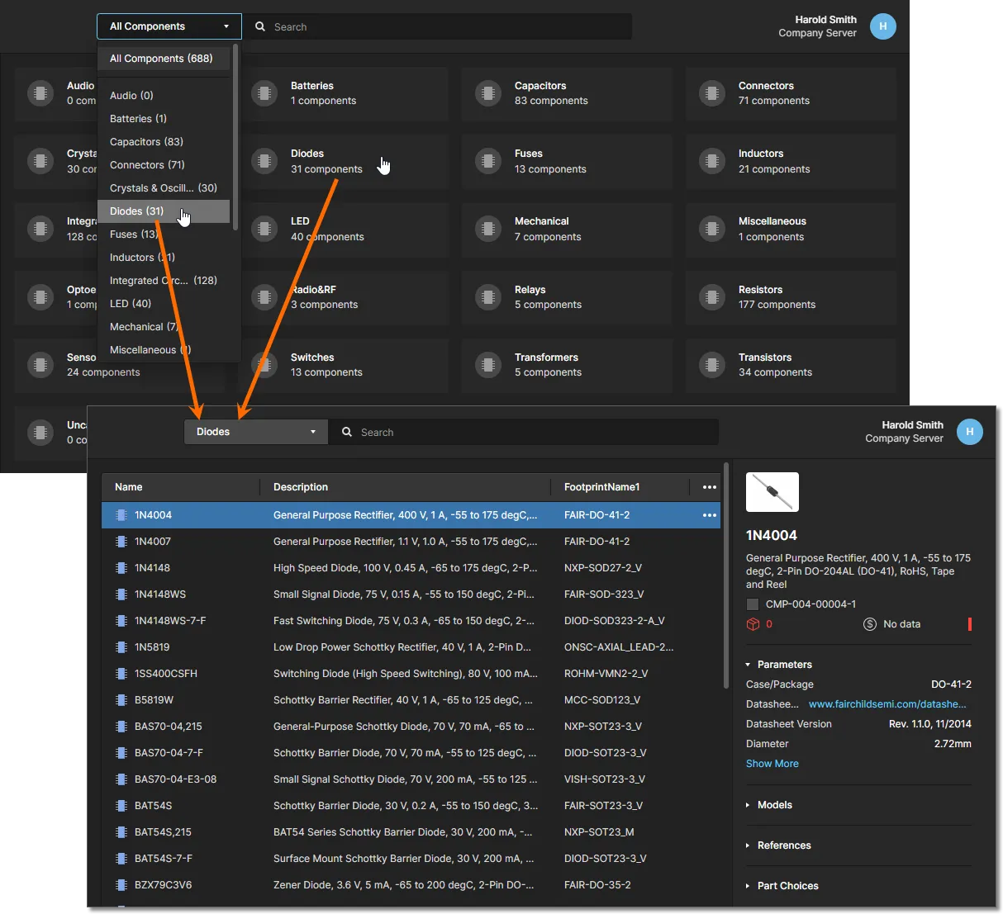Collapse the Parameters section
Viewport: 1003px width, 914px height.
pos(748,664)
